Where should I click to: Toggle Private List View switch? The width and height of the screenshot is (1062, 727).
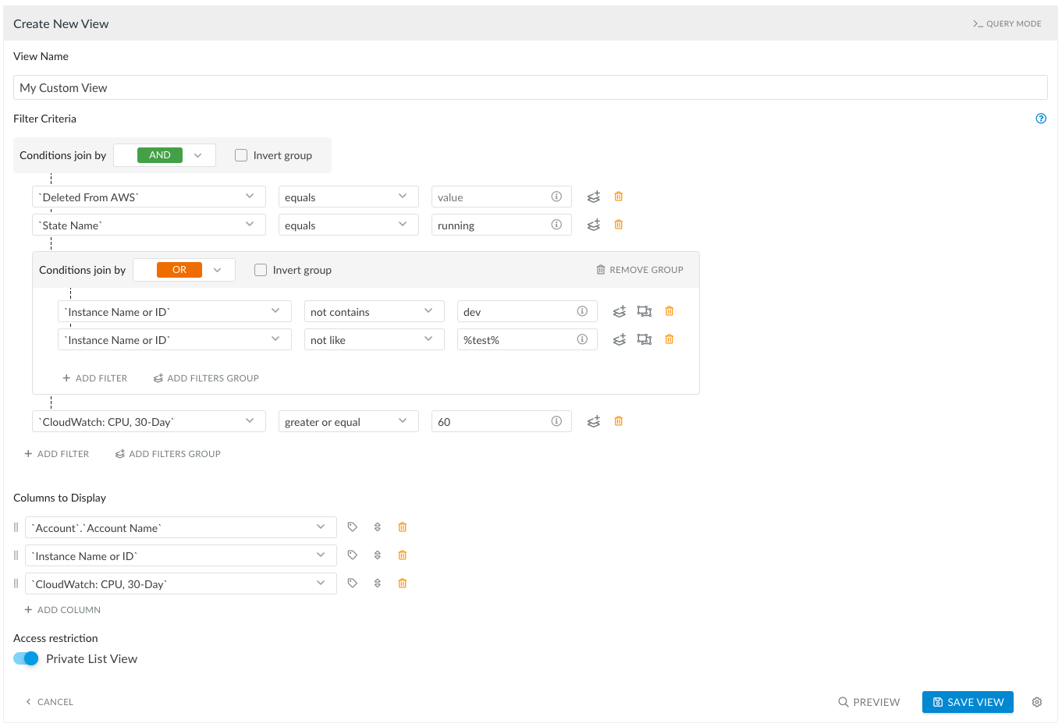click(26, 658)
